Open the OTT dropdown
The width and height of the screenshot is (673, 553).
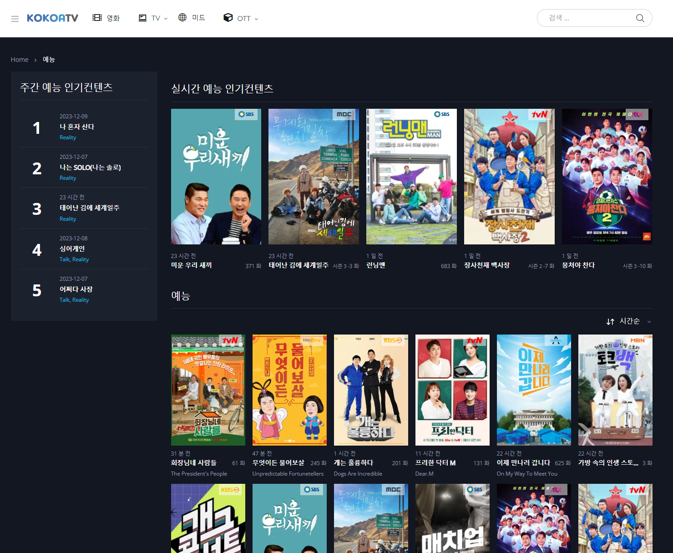point(256,19)
